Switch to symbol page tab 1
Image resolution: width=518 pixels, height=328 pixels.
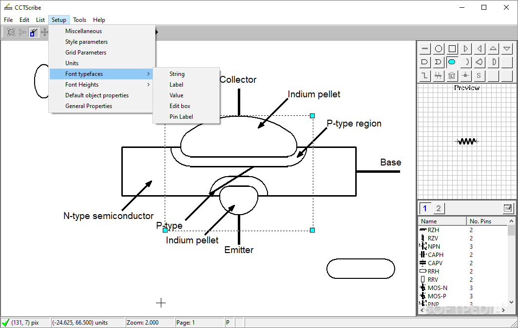(x=425, y=208)
